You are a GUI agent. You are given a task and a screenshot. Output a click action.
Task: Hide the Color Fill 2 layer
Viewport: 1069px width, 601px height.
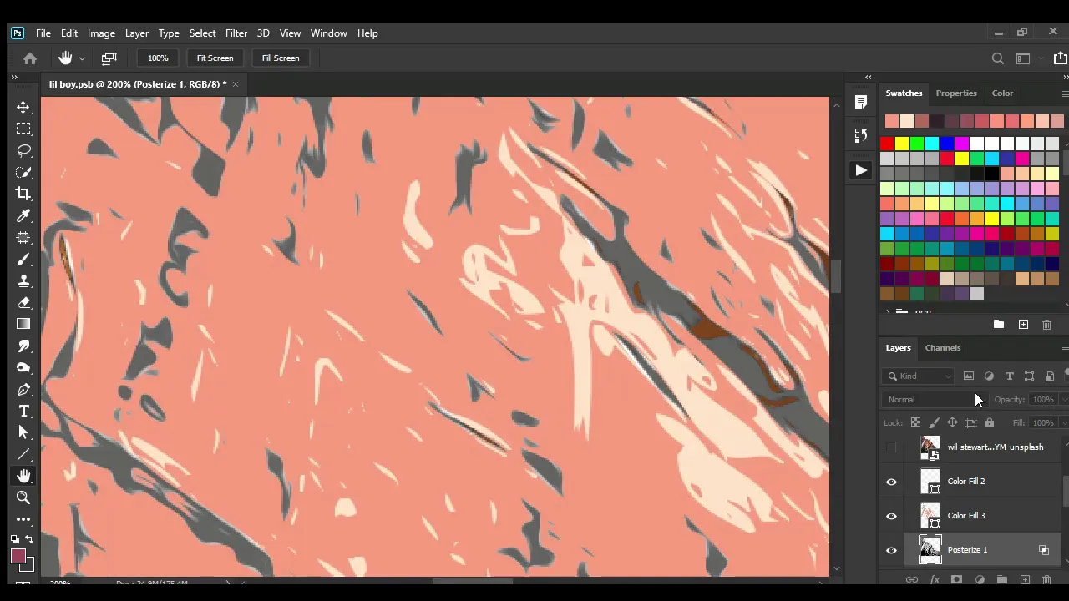(x=891, y=482)
